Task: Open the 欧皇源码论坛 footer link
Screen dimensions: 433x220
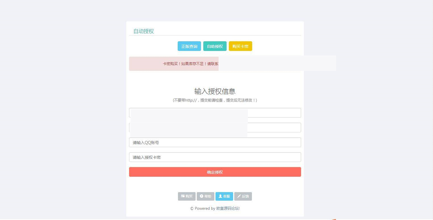Action: pyautogui.click(x=227, y=208)
